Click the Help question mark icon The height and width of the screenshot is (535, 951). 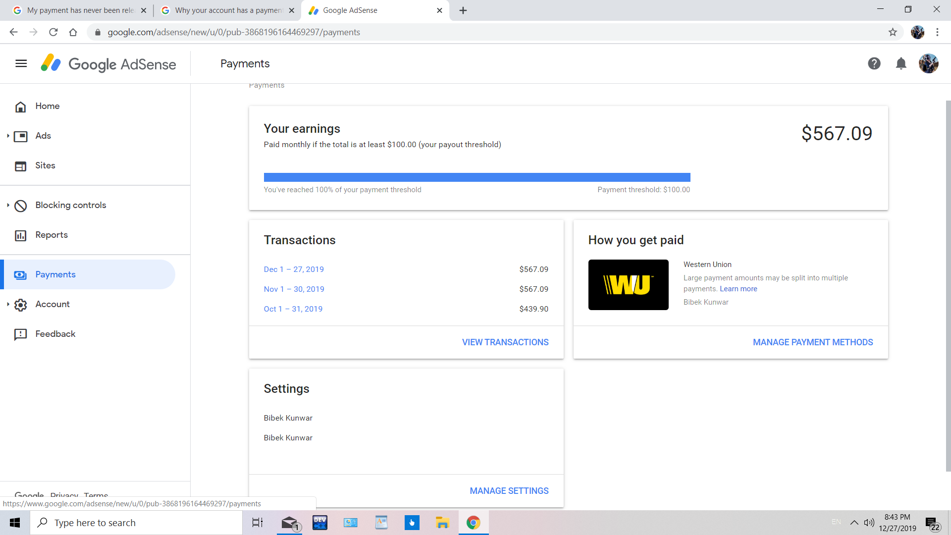tap(874, 63)
